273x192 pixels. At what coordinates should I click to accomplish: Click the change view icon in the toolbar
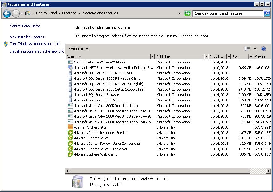247,49
